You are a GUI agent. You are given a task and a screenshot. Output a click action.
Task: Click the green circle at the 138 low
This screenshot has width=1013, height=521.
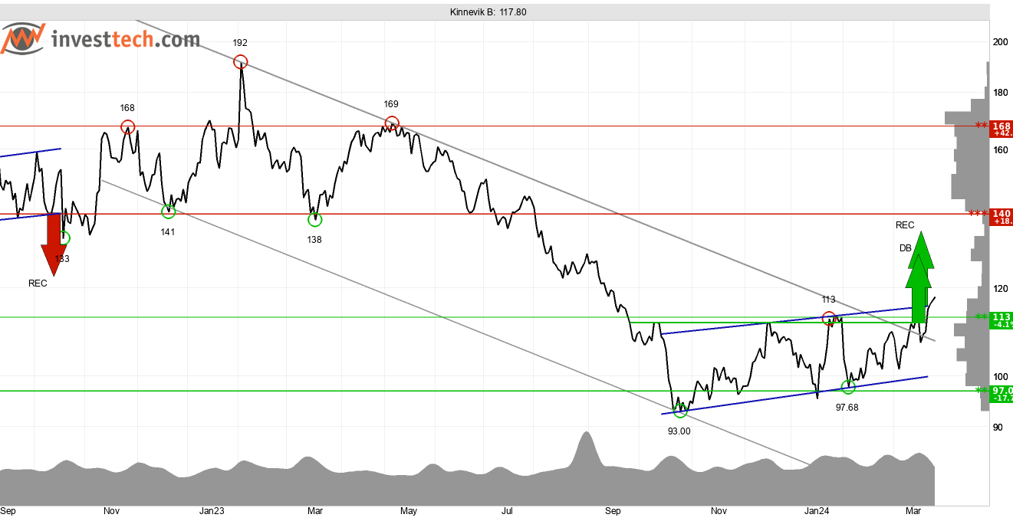(314, 220)
